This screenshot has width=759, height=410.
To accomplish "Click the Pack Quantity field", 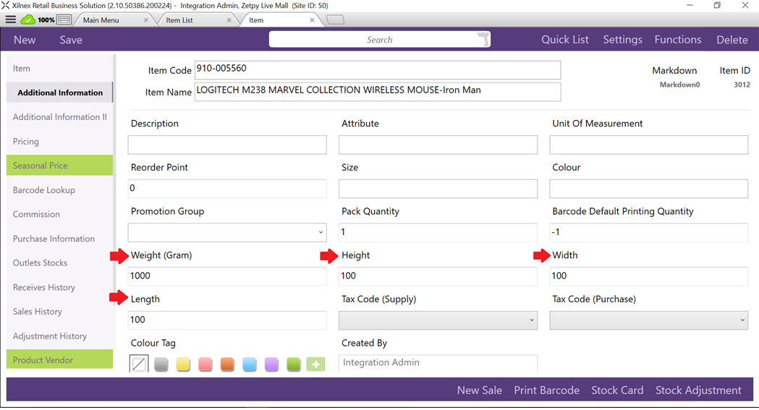I will [438, 233].
